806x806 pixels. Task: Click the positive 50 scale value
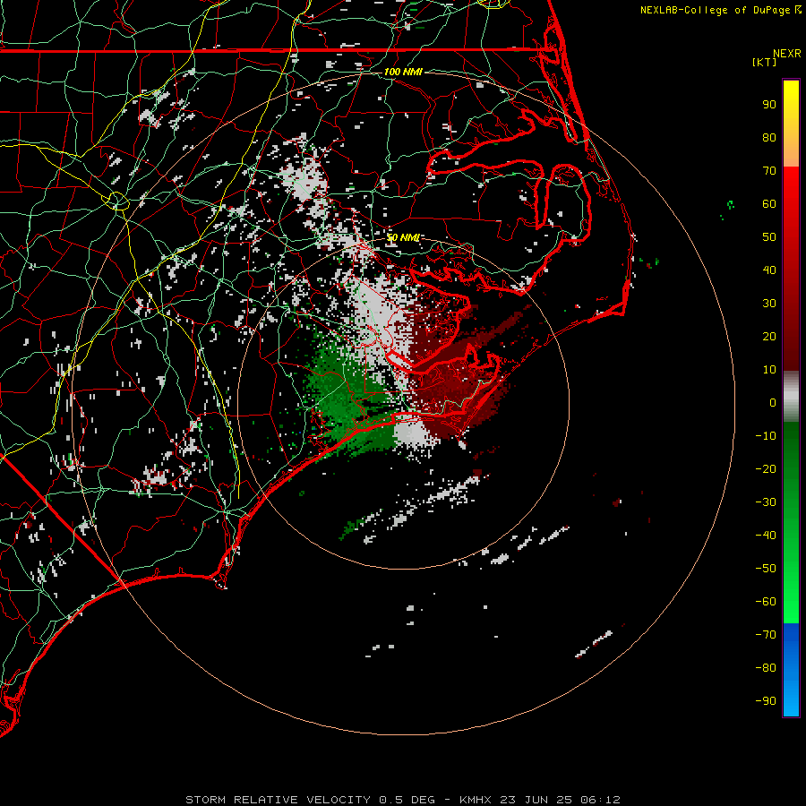pos(769,237)
